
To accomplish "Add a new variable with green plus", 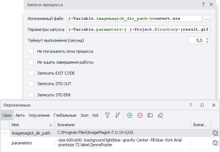I will 130,115.
